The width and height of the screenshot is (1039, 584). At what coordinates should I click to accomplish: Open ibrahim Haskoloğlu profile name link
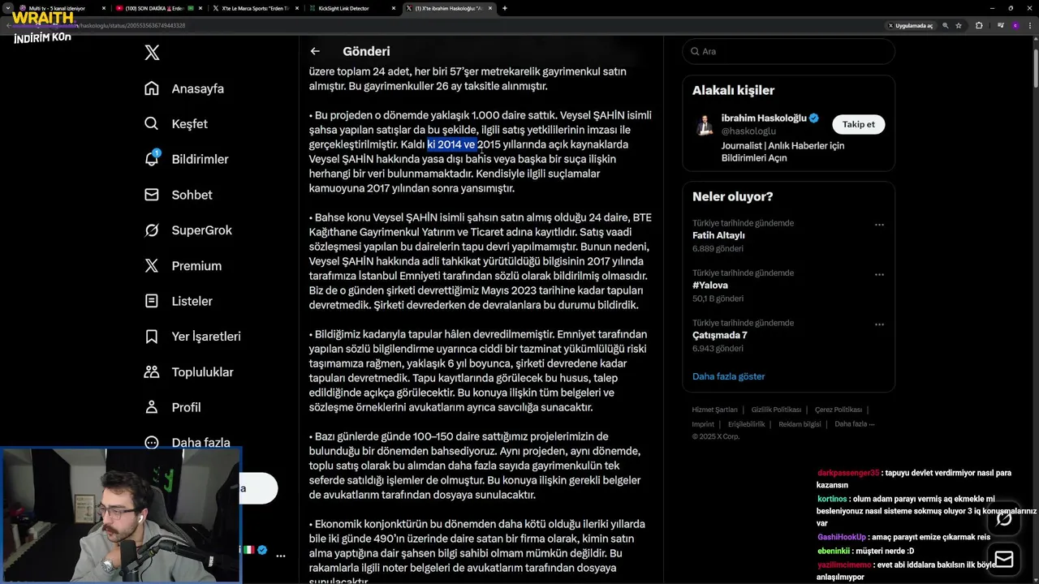764,118
